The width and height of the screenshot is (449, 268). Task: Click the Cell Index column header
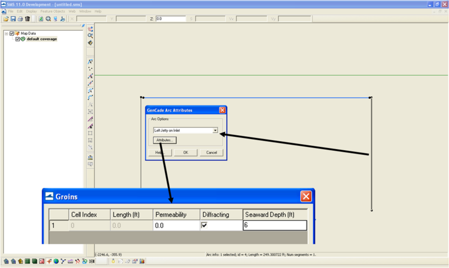(x=89, y=215)
